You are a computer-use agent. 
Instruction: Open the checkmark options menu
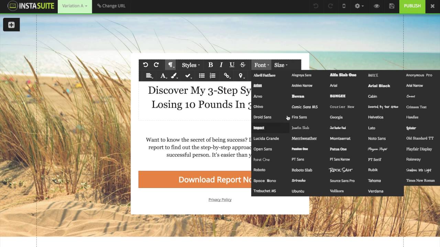(x=188, y=76)
